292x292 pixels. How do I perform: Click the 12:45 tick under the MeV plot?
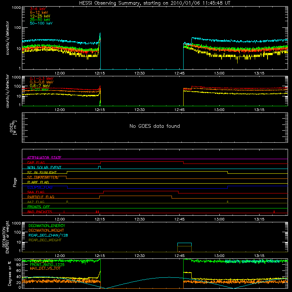tap(179, 110)
